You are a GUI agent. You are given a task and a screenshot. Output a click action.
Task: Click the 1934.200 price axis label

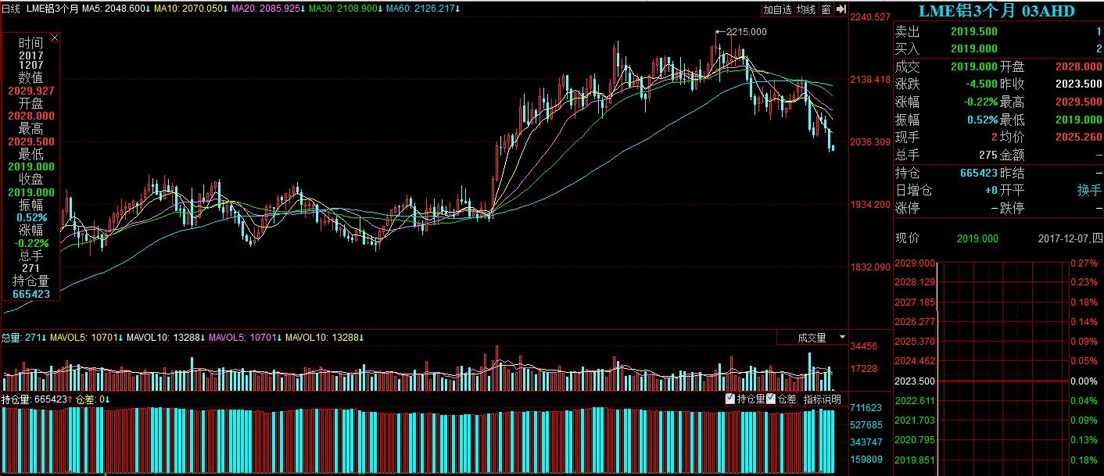870,205
